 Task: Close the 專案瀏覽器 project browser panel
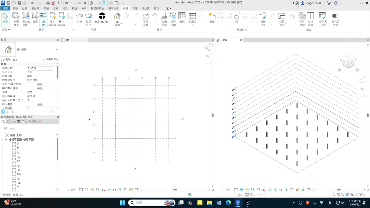(x=58, y=117)
